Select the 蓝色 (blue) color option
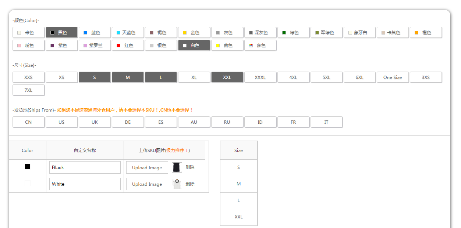Image resolution: width=461 pixels, height=228 pixels. (95, 33)
